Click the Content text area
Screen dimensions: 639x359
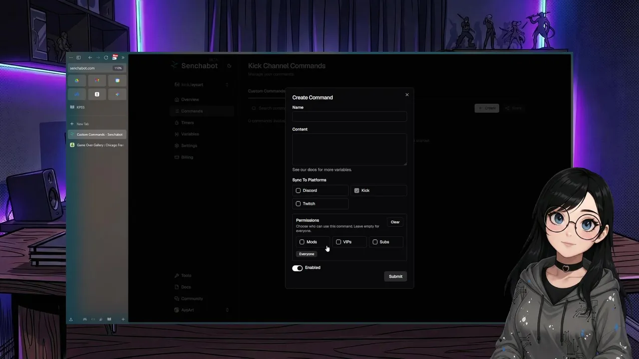coord(349,150)
